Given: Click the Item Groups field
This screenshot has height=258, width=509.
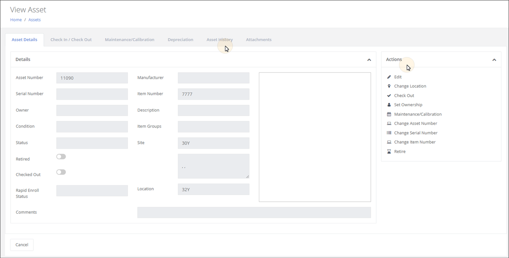Looking at the screenshot, I should click(x=213, y=127).
